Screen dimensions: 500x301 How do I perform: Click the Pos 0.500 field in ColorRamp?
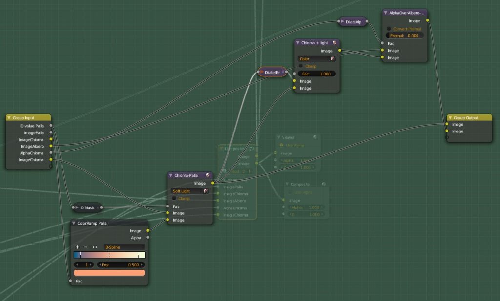point(121,264)
